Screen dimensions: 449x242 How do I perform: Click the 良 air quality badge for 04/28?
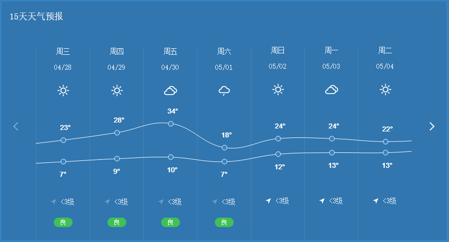pos(63,222)
